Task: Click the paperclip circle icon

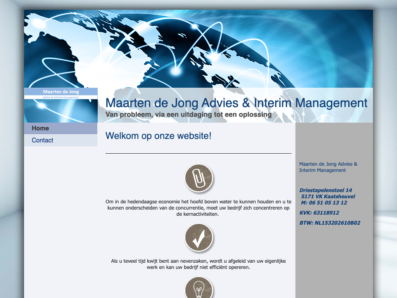Action: coord(198,178)
